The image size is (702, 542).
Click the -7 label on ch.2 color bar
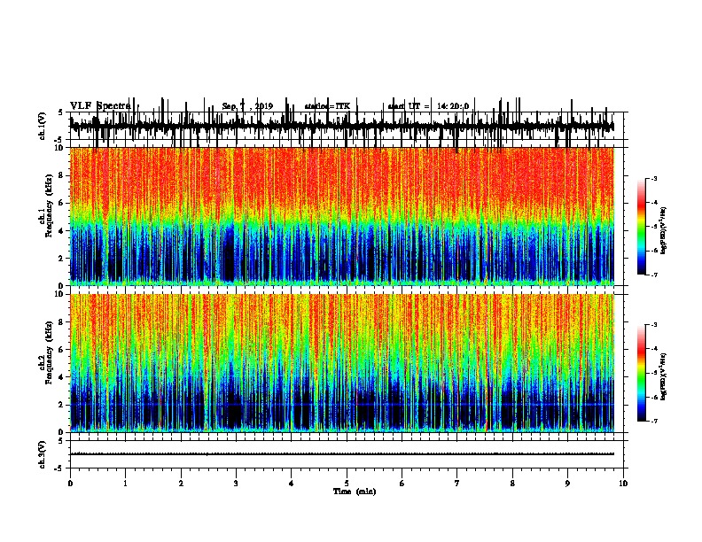pyautogui.click(x=653, y=421)
